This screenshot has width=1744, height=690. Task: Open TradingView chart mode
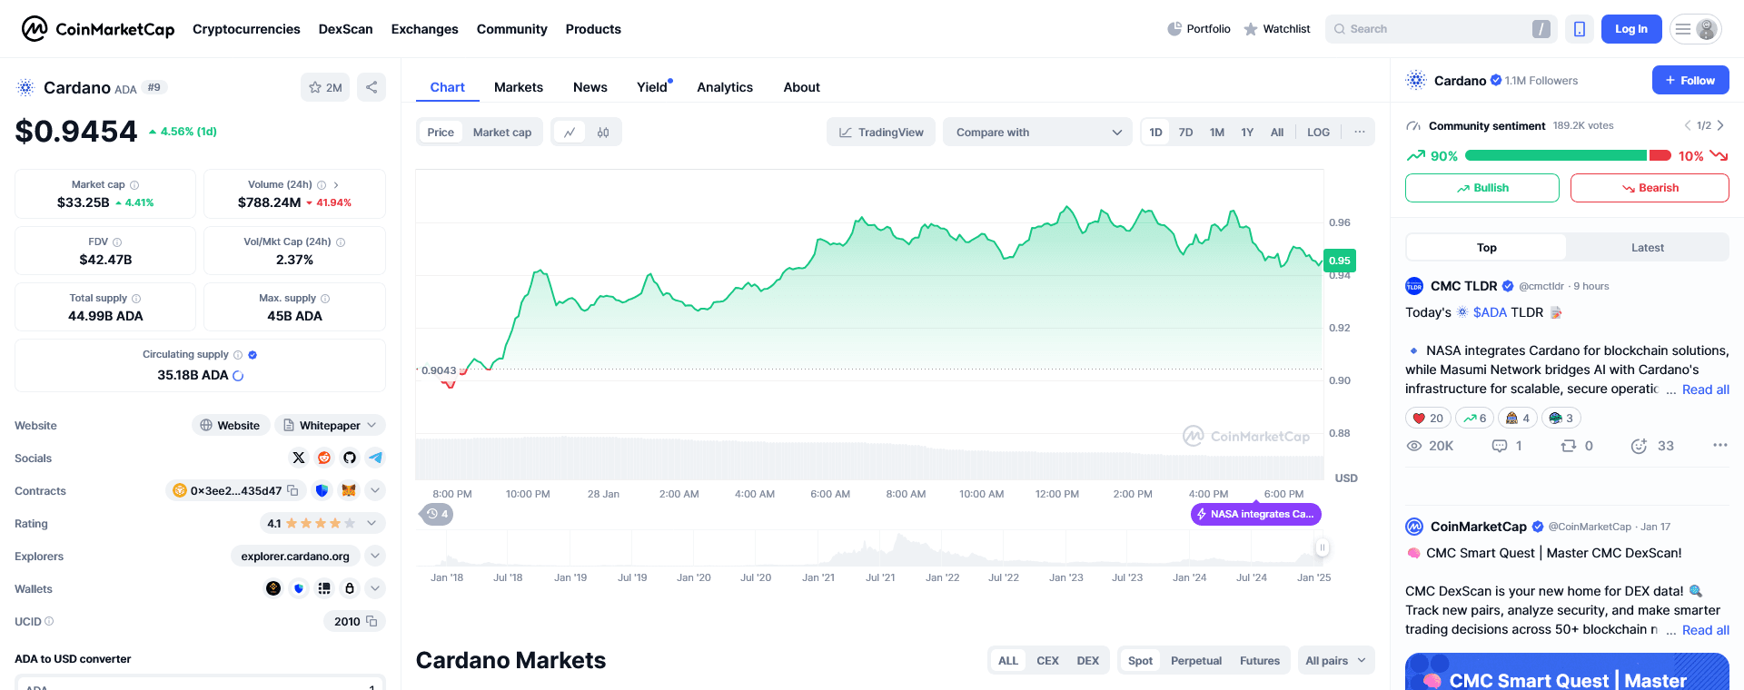pyautogui.click(x=881, y=133)
